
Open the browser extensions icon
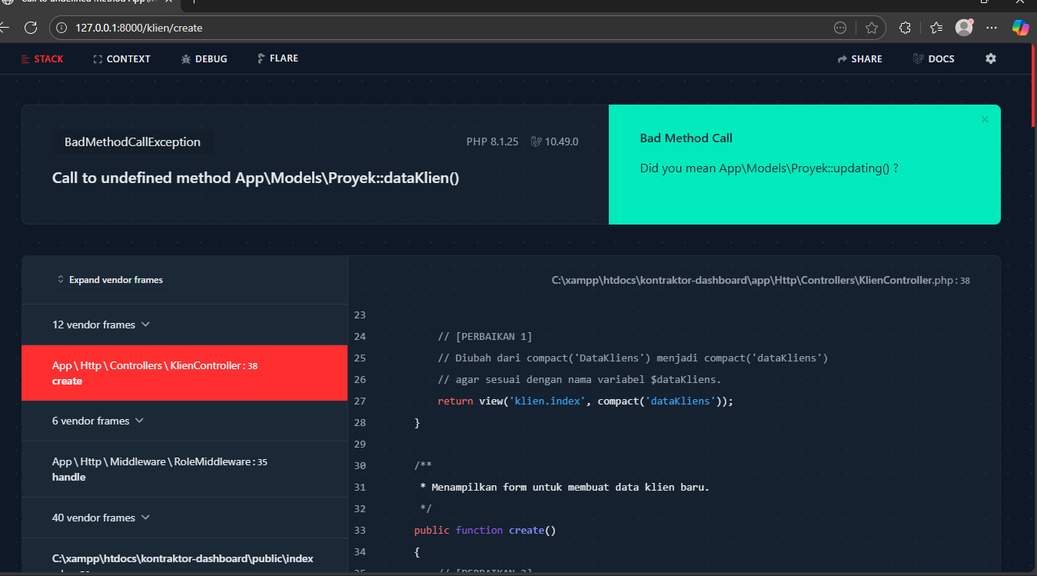click(905, 28)
